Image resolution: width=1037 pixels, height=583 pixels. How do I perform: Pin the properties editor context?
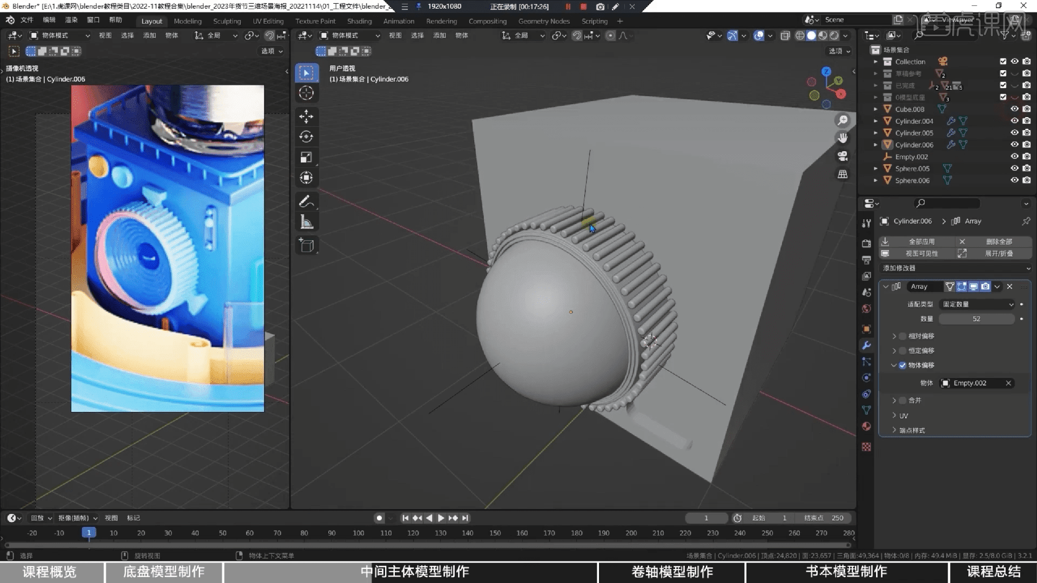pos(1026,221)
